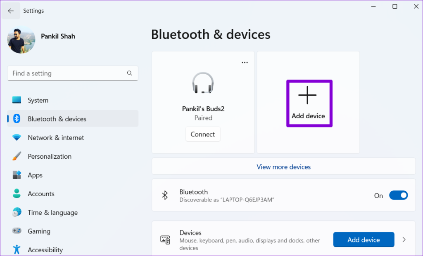Click the Add device tile with plus sign
423x256 pixels.
tap(309, 103)
